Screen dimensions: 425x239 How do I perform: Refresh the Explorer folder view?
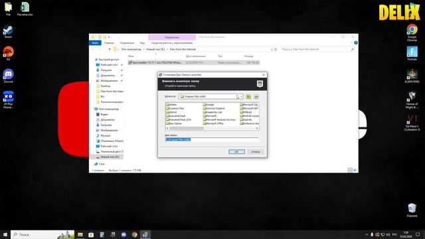coord(276,50)
